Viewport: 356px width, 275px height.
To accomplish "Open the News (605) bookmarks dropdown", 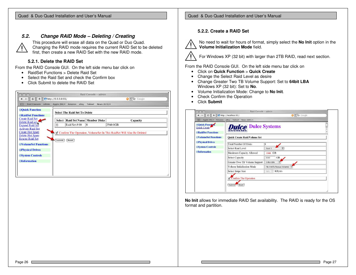I will [247, 120].
